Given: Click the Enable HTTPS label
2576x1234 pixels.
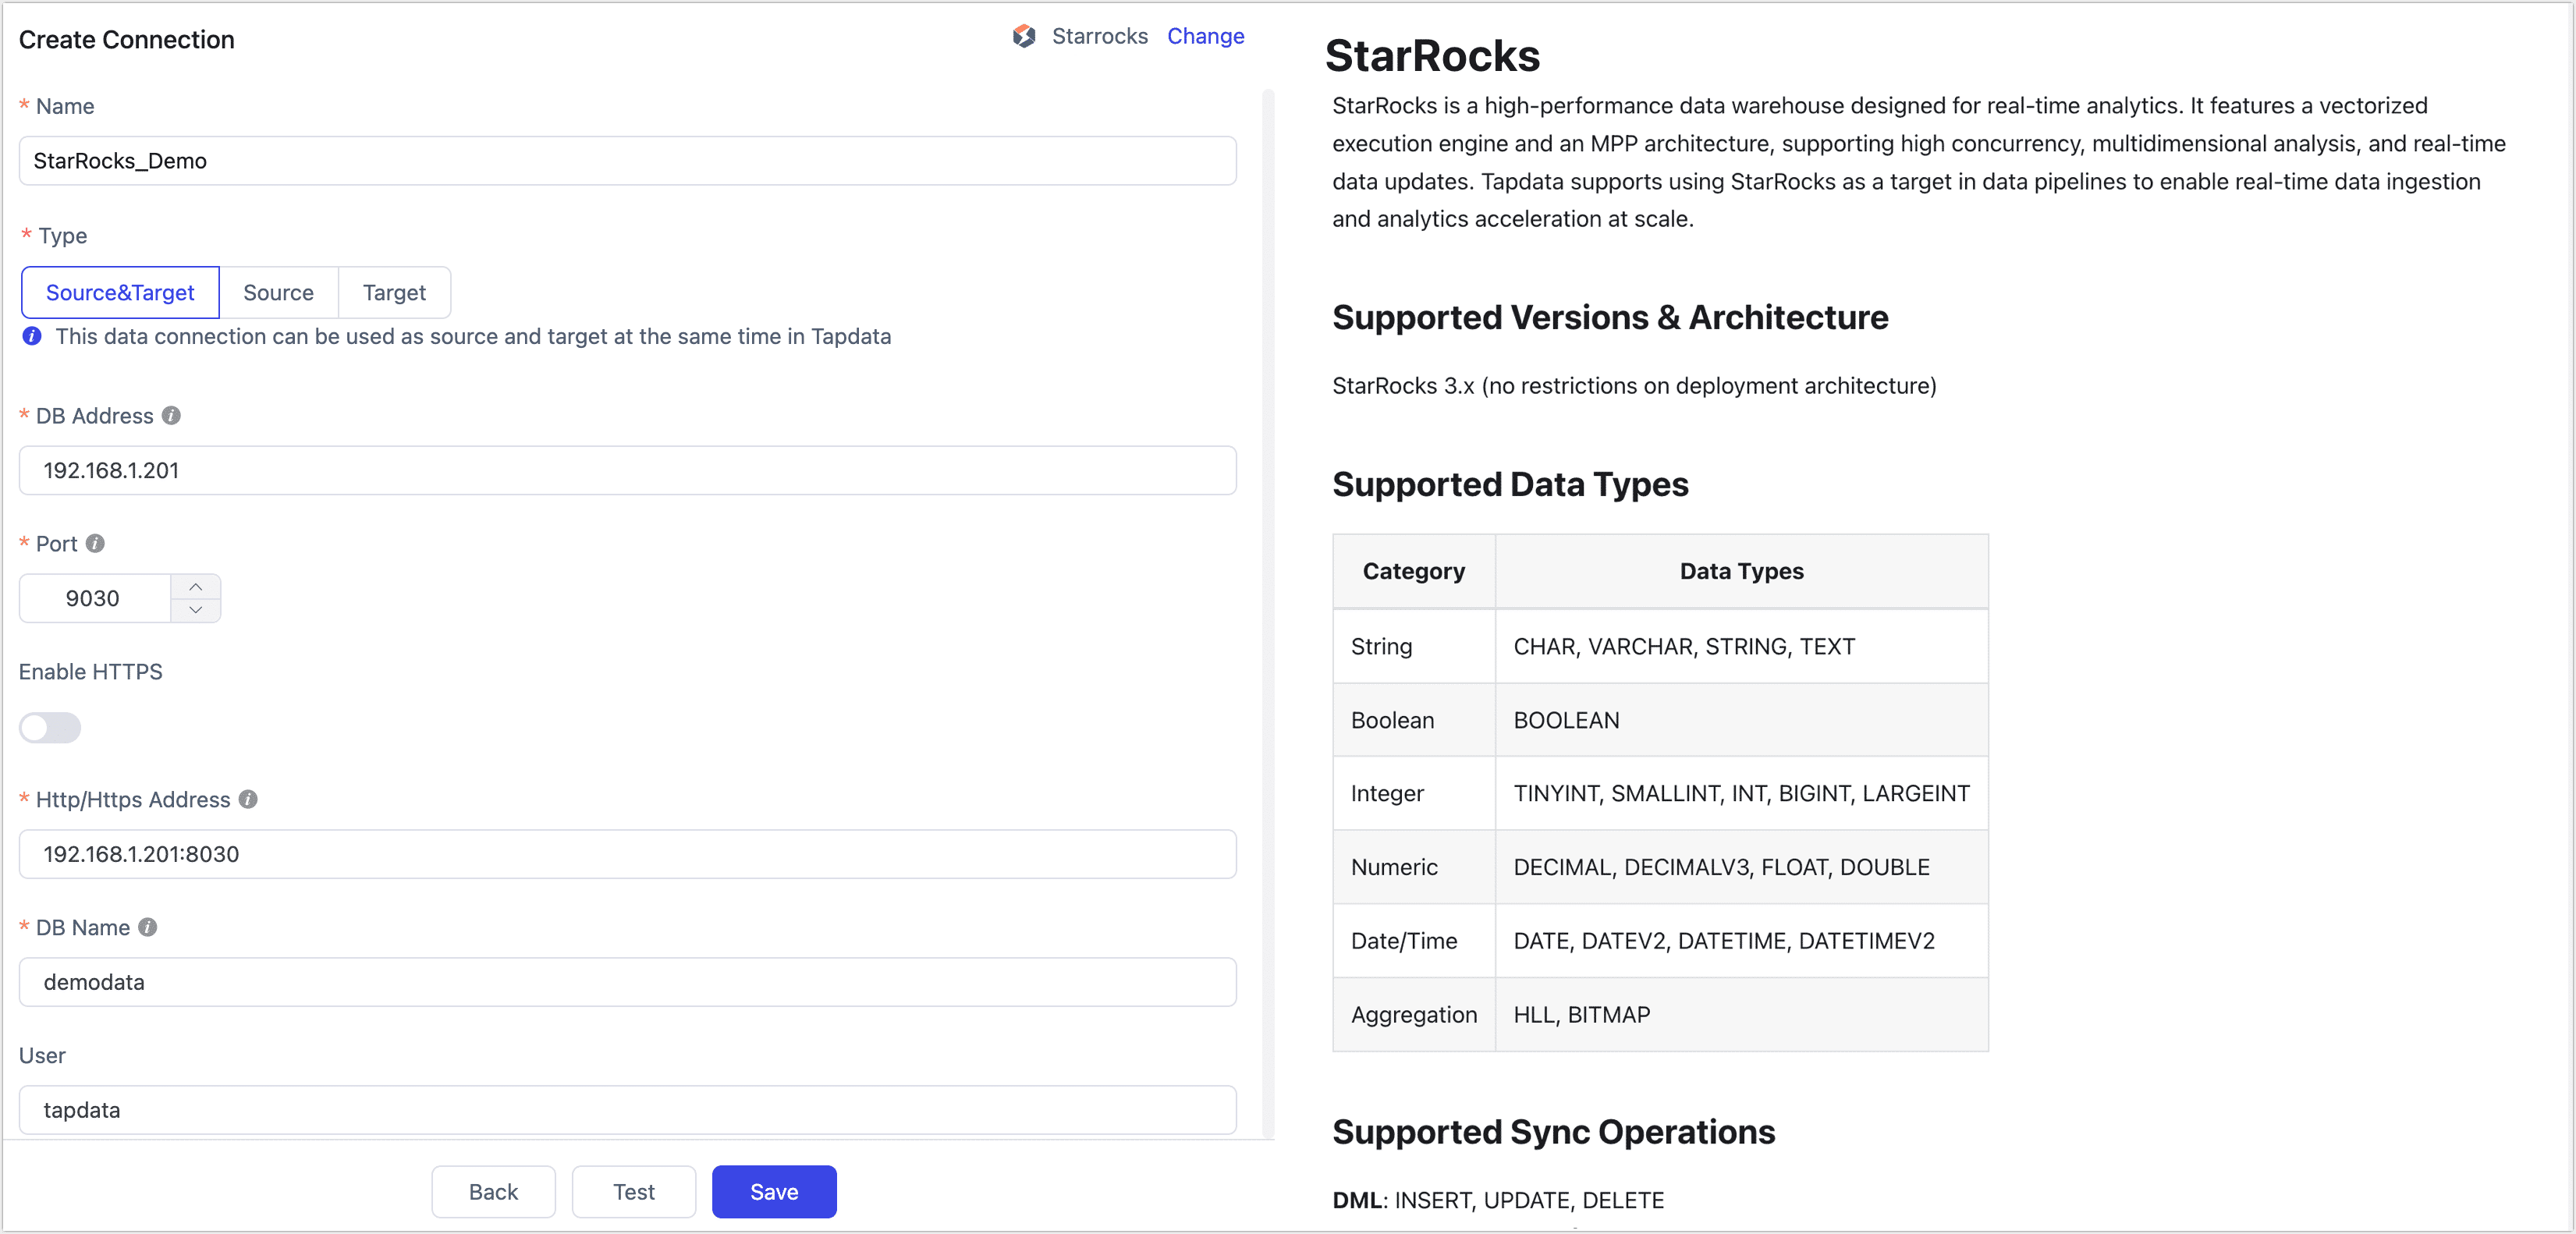Looking at the screenshot, I should click(91, 671).
